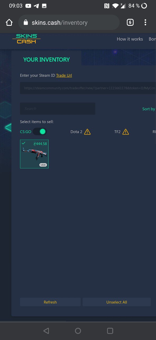This screenshot has width=156, height=340.
Task: Tap the Android home circle button
Action: click(78, 331)
